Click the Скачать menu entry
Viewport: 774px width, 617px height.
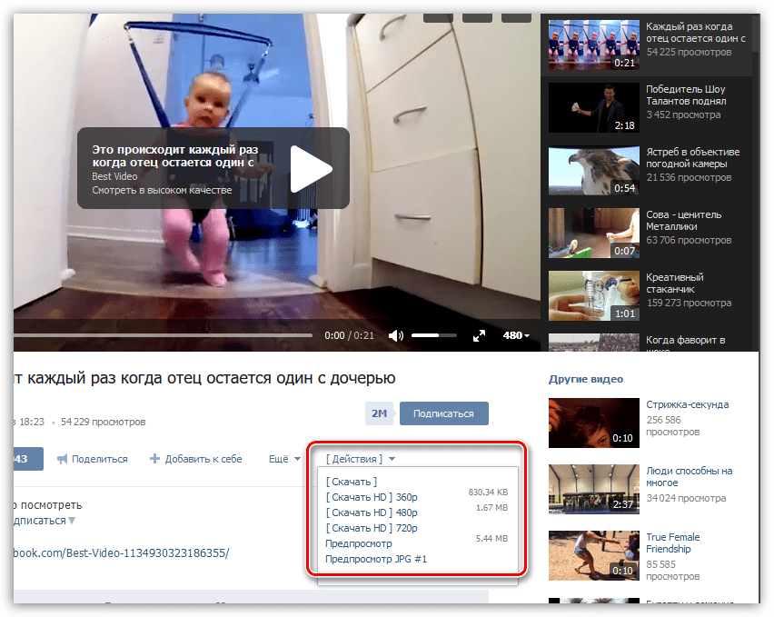352,482
